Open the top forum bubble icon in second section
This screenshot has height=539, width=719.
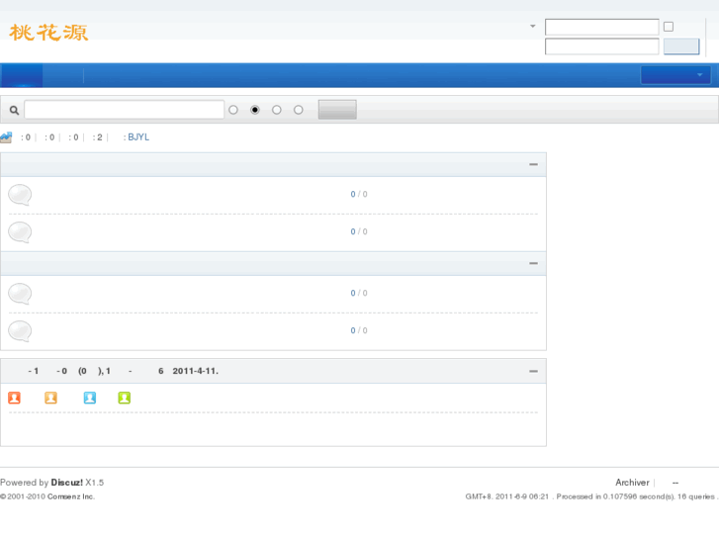tap(20, 294)
